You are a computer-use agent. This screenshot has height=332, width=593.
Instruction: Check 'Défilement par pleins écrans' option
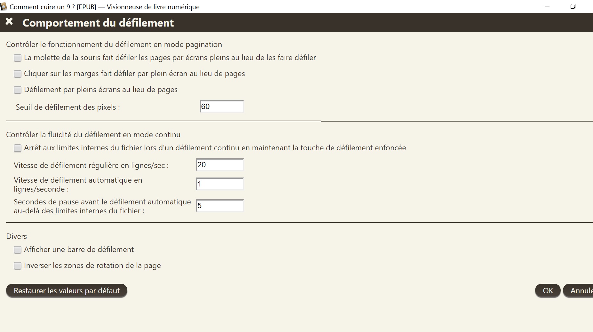(18, 90)
